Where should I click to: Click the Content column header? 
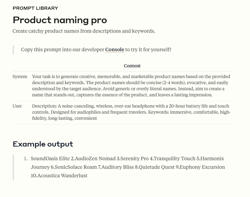coord(132,66)
